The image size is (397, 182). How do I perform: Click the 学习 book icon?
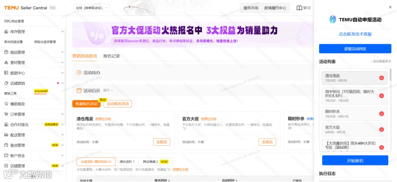click(x=299, y=8)
